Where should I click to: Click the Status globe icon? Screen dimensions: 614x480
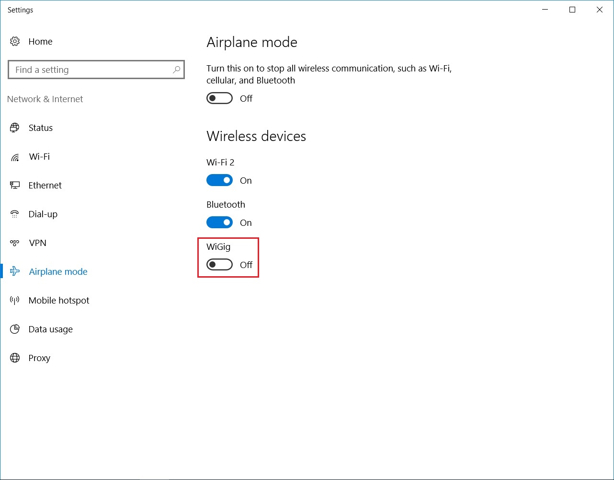tap(15, 128)
